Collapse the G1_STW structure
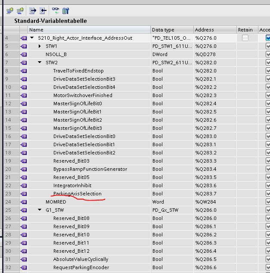This screenshot has width=270, height=273. 40,210
